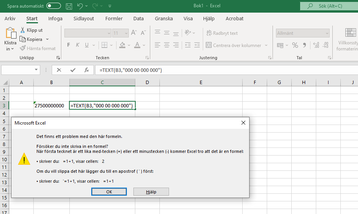This screenshot has width=358, height=214.
Task: Open the Arkiv tab
Action: coord(10,19)
